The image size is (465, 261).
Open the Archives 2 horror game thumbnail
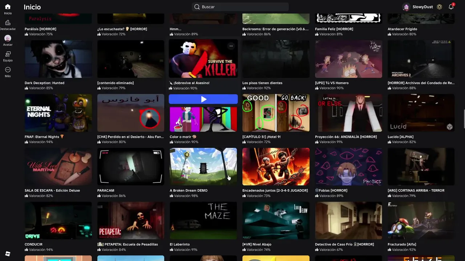[x=421, y=59]
